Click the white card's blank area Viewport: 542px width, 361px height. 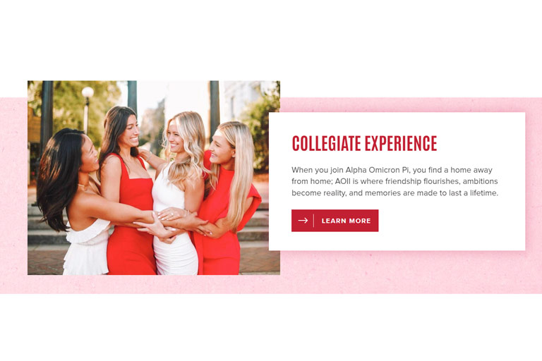coord(450,228)
